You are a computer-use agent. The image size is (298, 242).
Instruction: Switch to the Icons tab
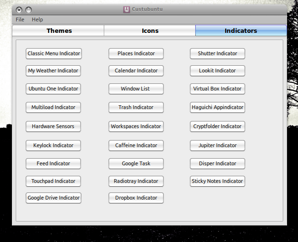[150, 30]
